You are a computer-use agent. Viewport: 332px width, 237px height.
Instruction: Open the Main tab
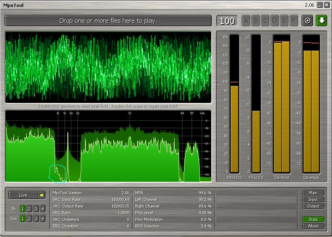pos(313,193)
